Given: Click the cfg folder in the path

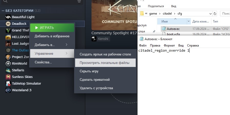Looking at the screenshot, I should point(180,14).
